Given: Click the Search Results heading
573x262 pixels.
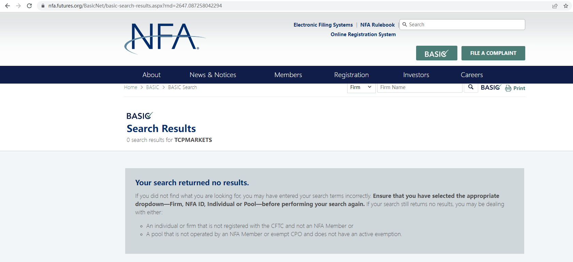Looking at the screenshot, I should tap(161, 129).
